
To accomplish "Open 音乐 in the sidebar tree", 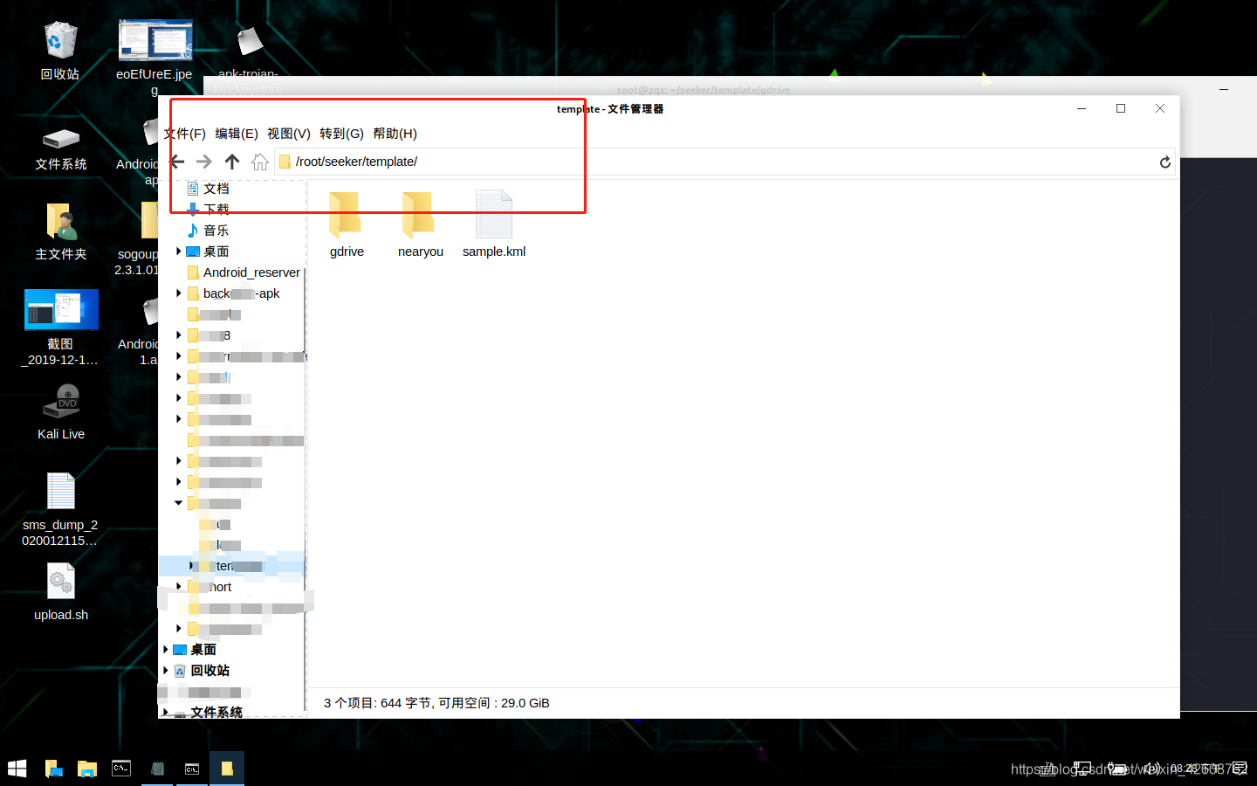I will (216, 231).
